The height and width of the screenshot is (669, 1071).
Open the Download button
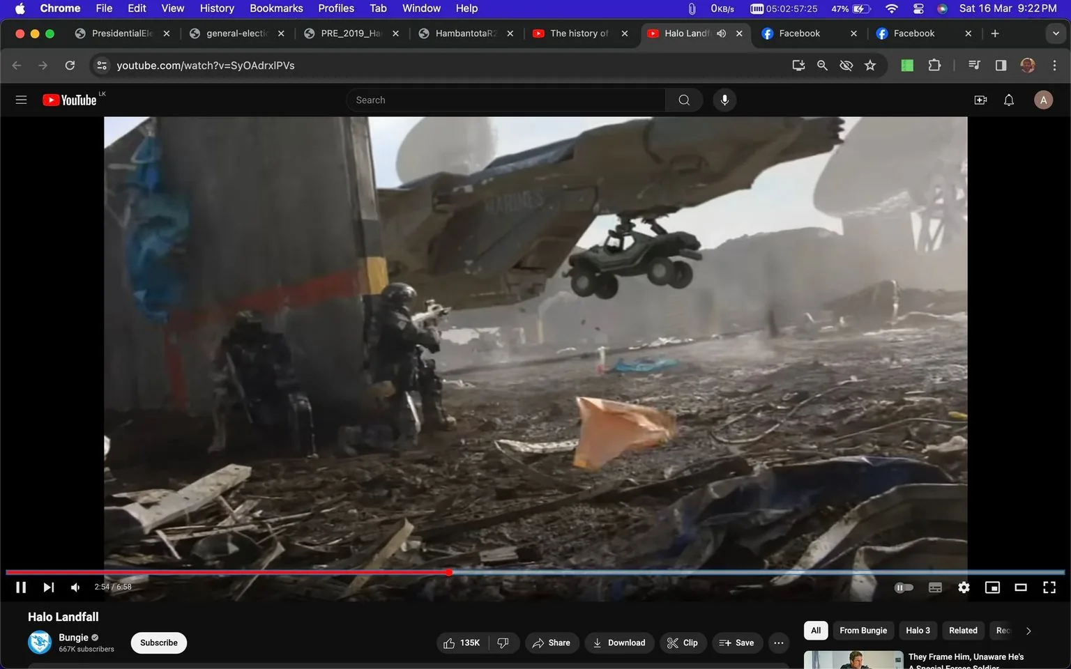pyautogui.click(x=619, y=643)
